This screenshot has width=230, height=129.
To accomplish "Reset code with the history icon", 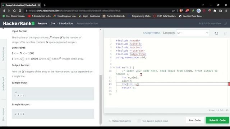I will (216, 33).
